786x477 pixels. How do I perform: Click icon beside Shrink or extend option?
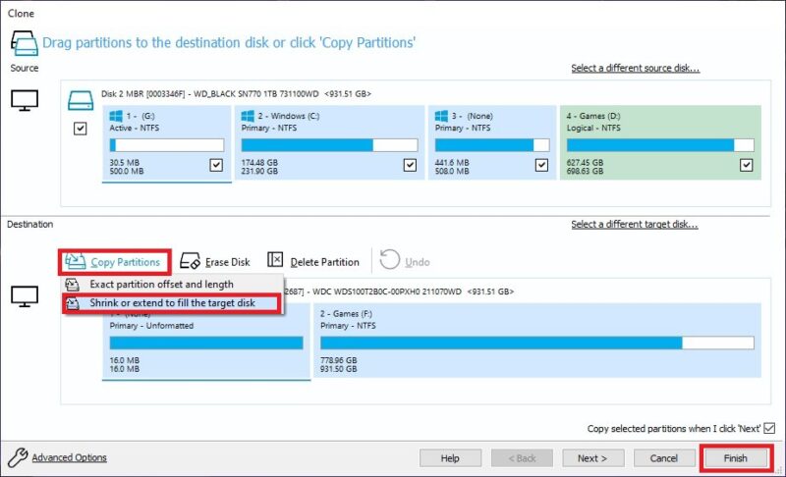(73, 303)
